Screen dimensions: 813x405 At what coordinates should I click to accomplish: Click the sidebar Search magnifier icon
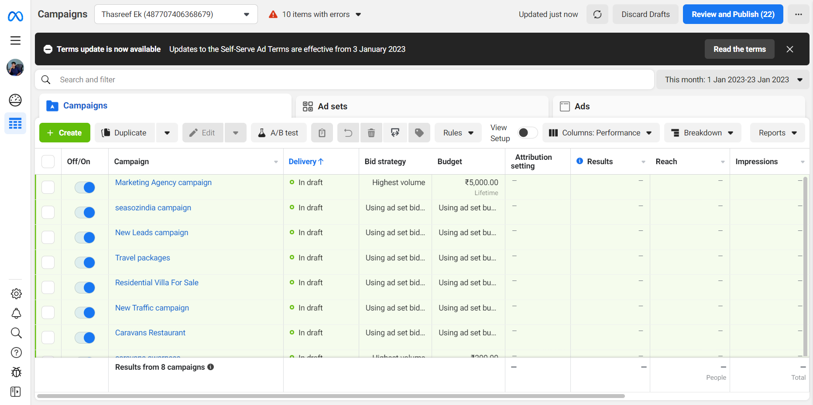[16, 333]
